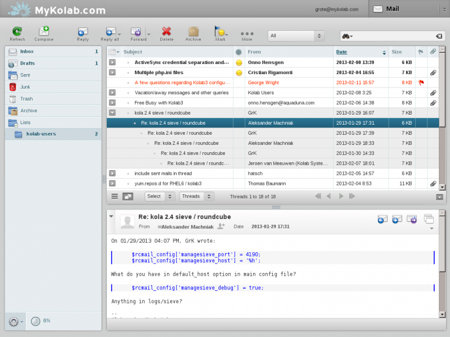Click the Mark flag icon
Image resolution: width=450 pixels, height=337 pixels.
[x=220, y=34]
